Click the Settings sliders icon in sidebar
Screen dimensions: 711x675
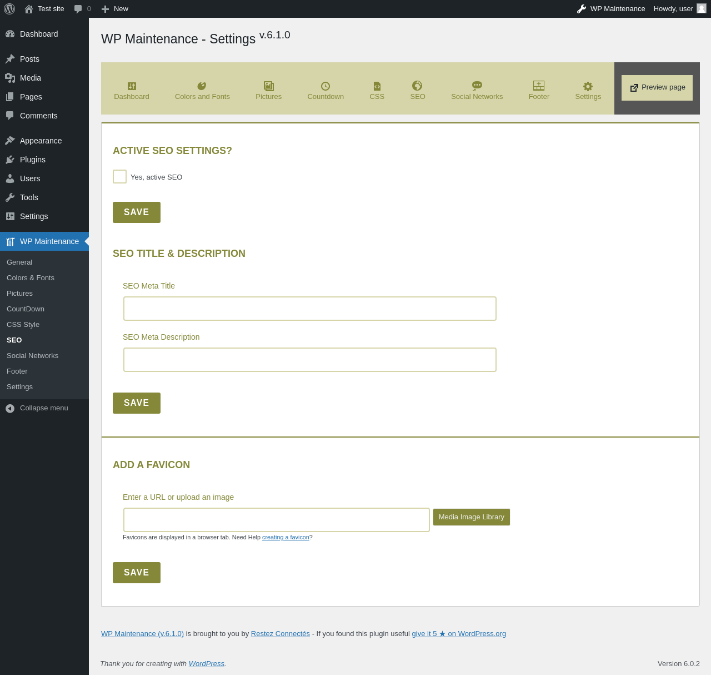click(x=10, y=216)
